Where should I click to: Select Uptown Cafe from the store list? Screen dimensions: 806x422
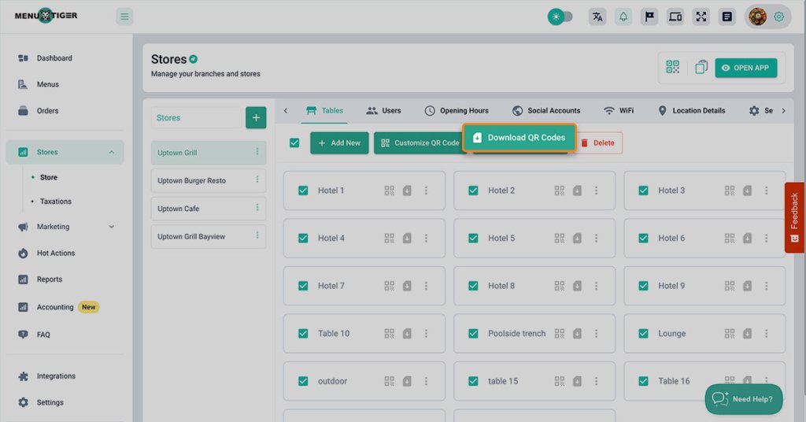click(x=179, y=209)
